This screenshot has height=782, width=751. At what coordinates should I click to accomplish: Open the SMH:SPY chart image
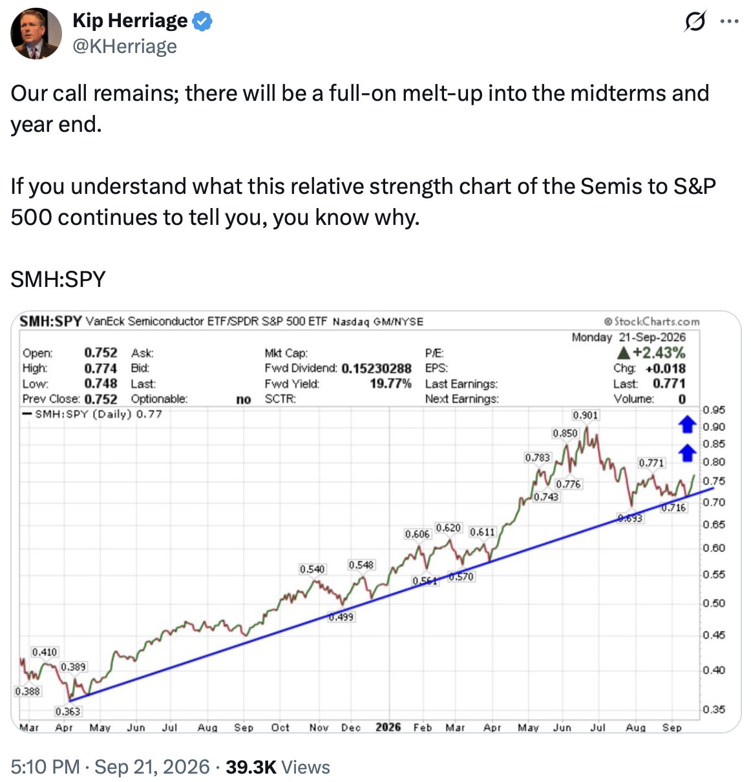(375, 522)
